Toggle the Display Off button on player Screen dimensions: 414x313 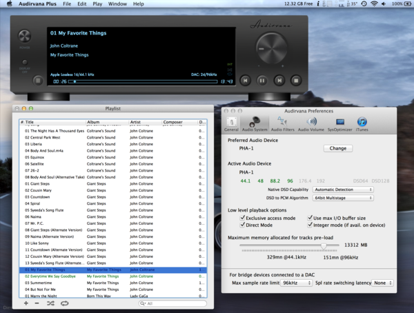(25, 62)
